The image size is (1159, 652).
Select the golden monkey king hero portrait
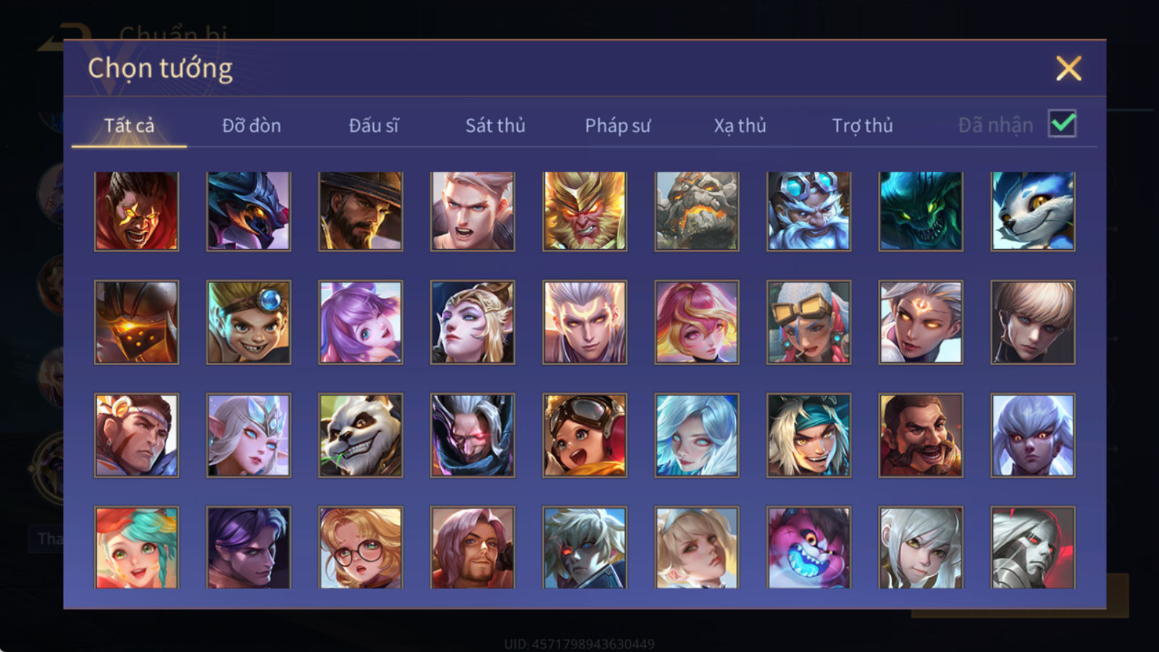coord(585,211)
